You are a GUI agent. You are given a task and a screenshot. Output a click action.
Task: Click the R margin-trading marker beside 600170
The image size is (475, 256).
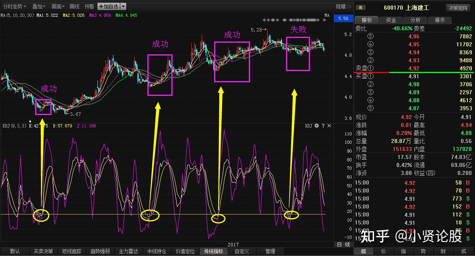point(361,7)
